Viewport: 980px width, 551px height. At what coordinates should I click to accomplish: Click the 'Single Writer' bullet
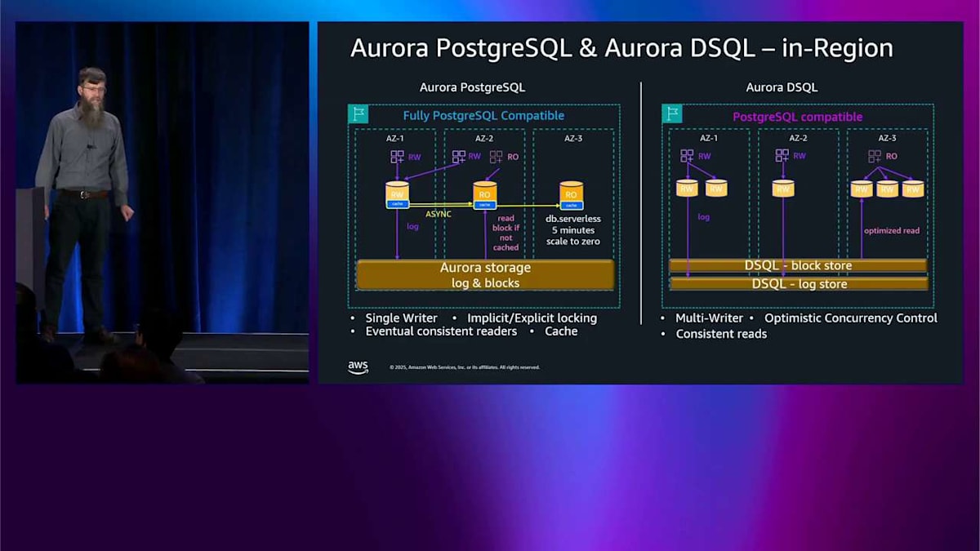[401, 318]
